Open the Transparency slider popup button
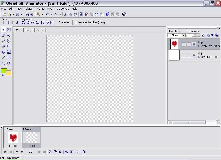Image resolution: width=221 pixels, height=160 pixels. [198, 35]
